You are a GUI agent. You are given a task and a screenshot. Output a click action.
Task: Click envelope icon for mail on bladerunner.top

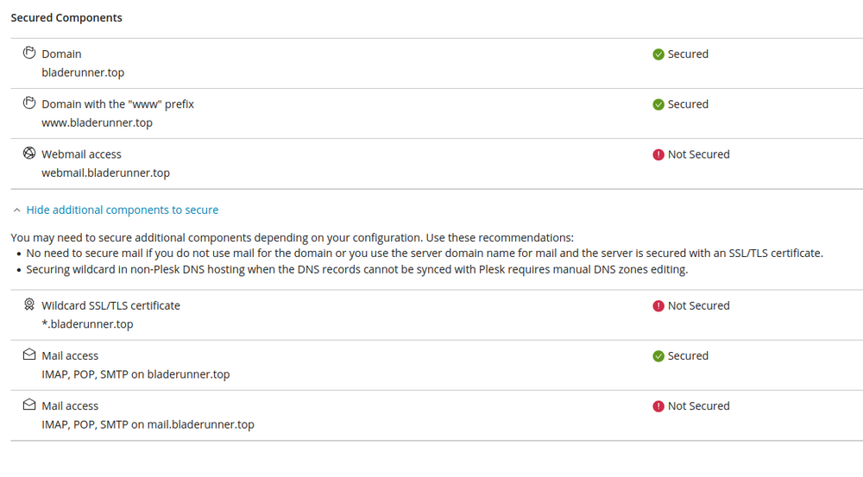pyautogui.click(x=29, y=355)
